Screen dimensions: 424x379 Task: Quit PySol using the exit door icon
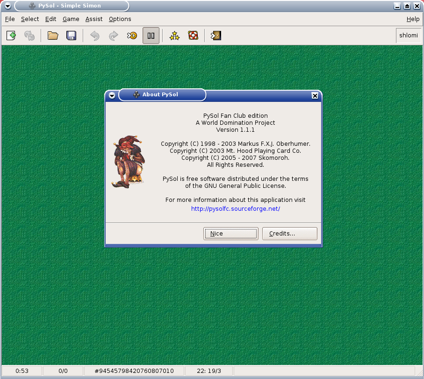pyautogui.click(x=216, y=36)
